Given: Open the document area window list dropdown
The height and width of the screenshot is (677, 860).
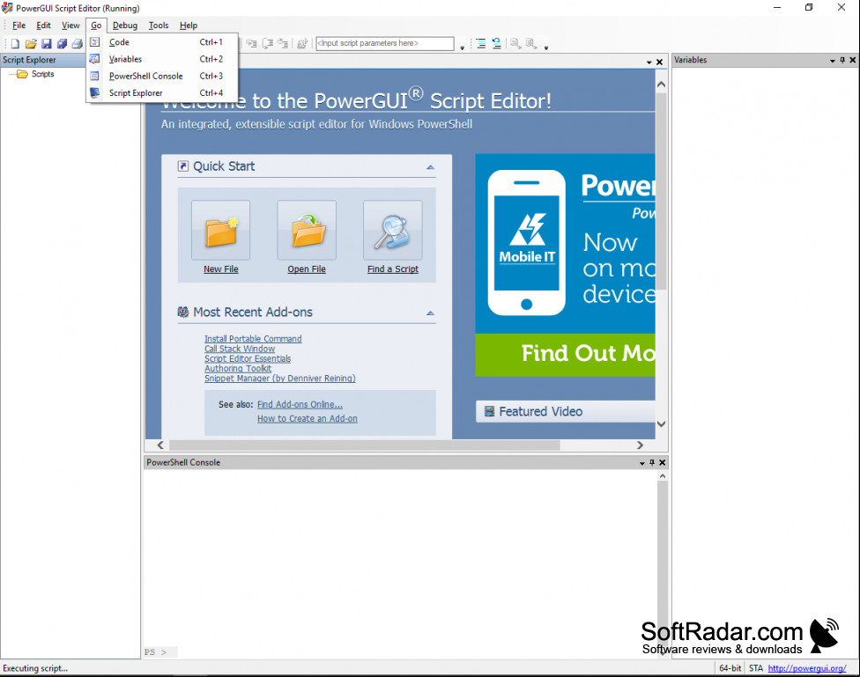Looking at the screenshot, I should pyautogui.click(x=649, y=63).
